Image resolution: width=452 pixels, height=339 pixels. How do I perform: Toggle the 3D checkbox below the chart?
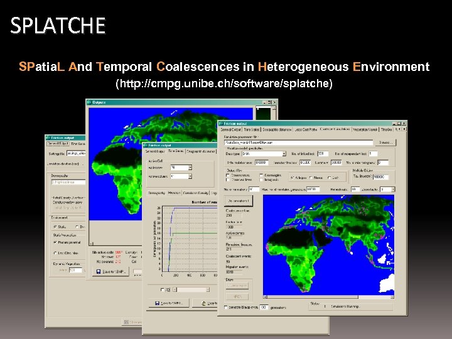162,289
